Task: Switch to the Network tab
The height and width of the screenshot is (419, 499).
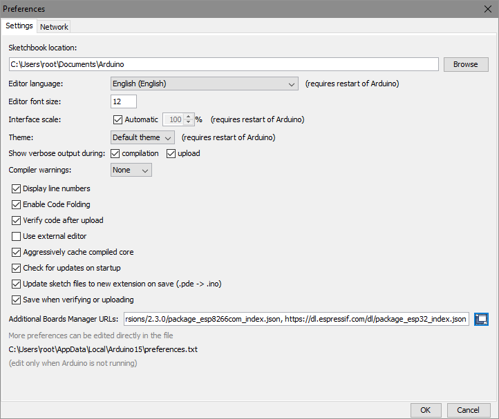Action: (x=54, y=27)
